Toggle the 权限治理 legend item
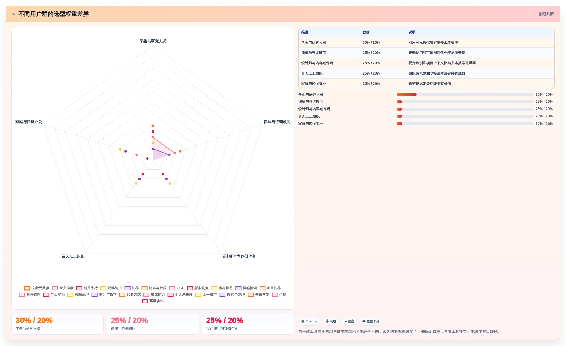The image size is (566, 346). click(x=78, y=294)
